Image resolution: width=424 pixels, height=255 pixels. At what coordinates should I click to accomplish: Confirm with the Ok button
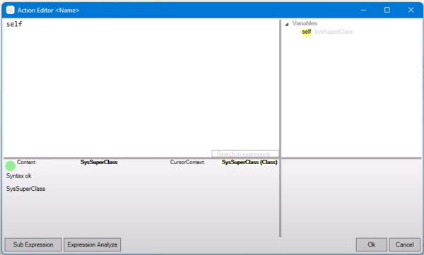point(371,244)
